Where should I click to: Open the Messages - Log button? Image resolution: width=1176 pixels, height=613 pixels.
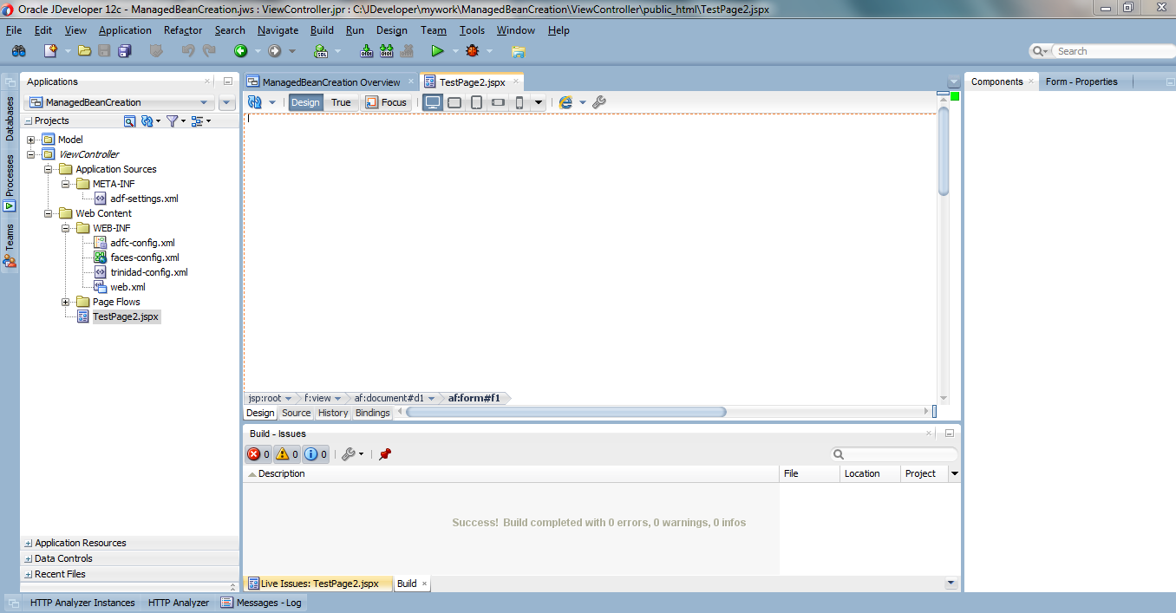(x=260, y=603)
